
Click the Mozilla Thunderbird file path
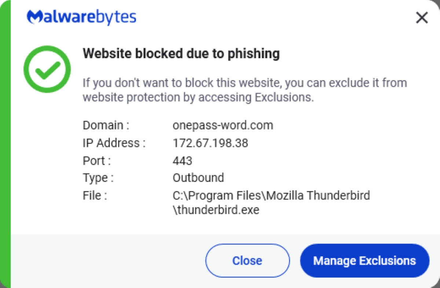click(271, 196)
